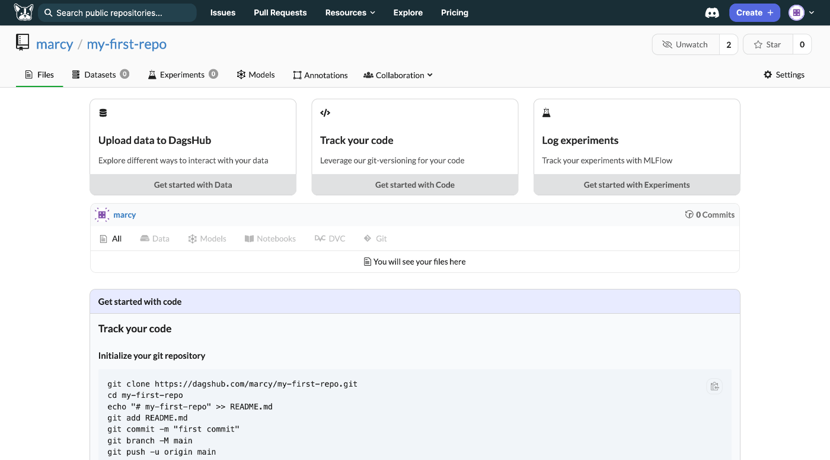Image resolution: width=830 pixels, height=460 pixels.
Task: Click the Settings gear icon
Action: pyautogui.click(x=768, y=75)
